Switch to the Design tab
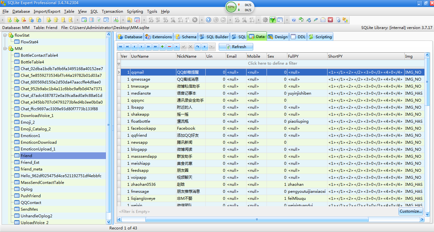The height and width of the screenshot is (232, 434). [278, 37]
